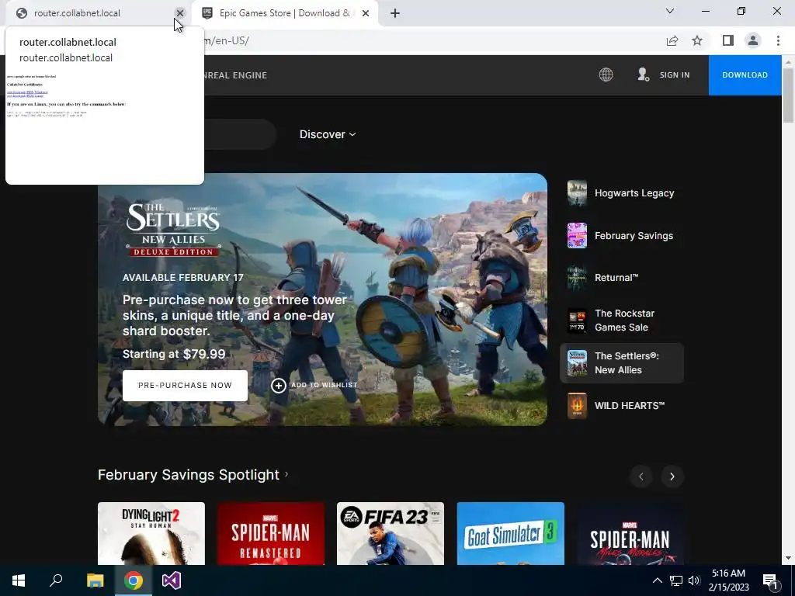Click Returnal thumbnail icon
Viewport: 795px width, 596px height.
[577, 278]
